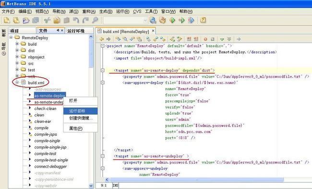Image resolution: width=312 pixels, height=189 pixels.
Task: Switch to the 运行环境 tab
Action: (79, 31)
